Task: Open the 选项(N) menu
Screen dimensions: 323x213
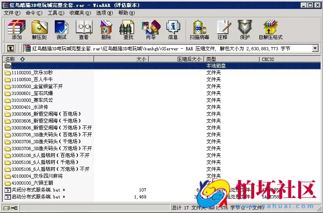Action: [105, 13]
